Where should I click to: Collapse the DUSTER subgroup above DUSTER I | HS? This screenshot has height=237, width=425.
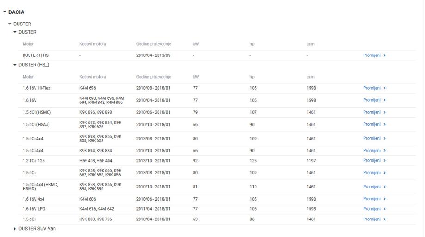click(15, 32)
